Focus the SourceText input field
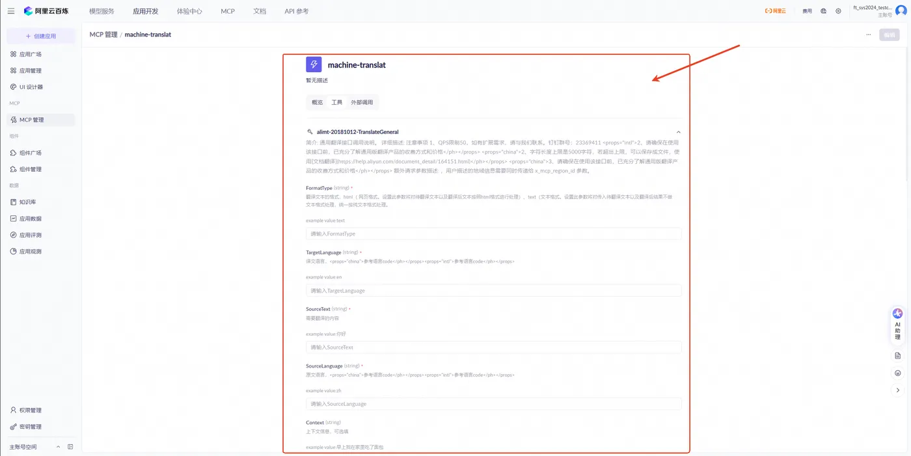This screenshot has height=456, width=911. tap(493, 347)
